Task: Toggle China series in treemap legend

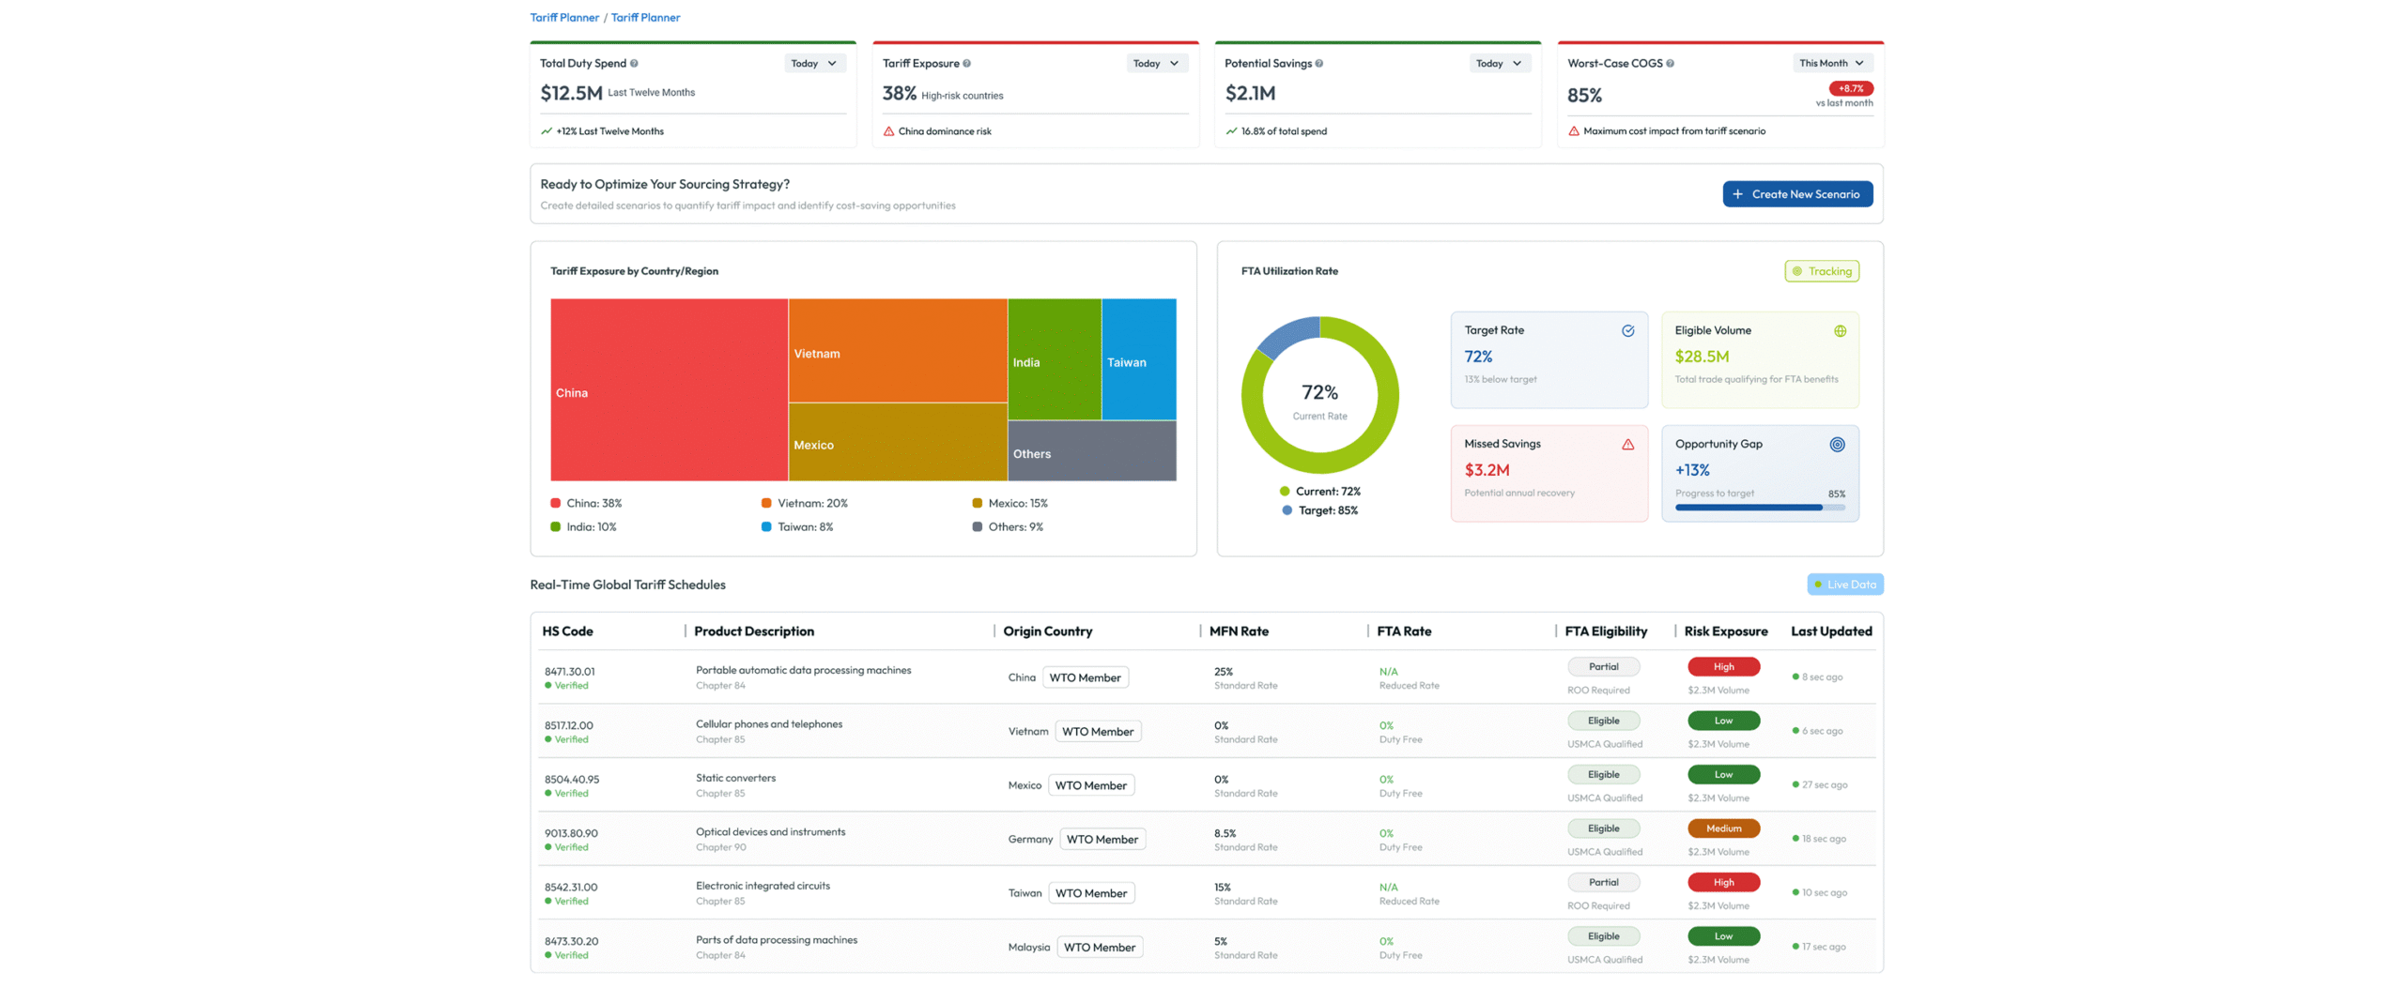Action: click(586, 503)
